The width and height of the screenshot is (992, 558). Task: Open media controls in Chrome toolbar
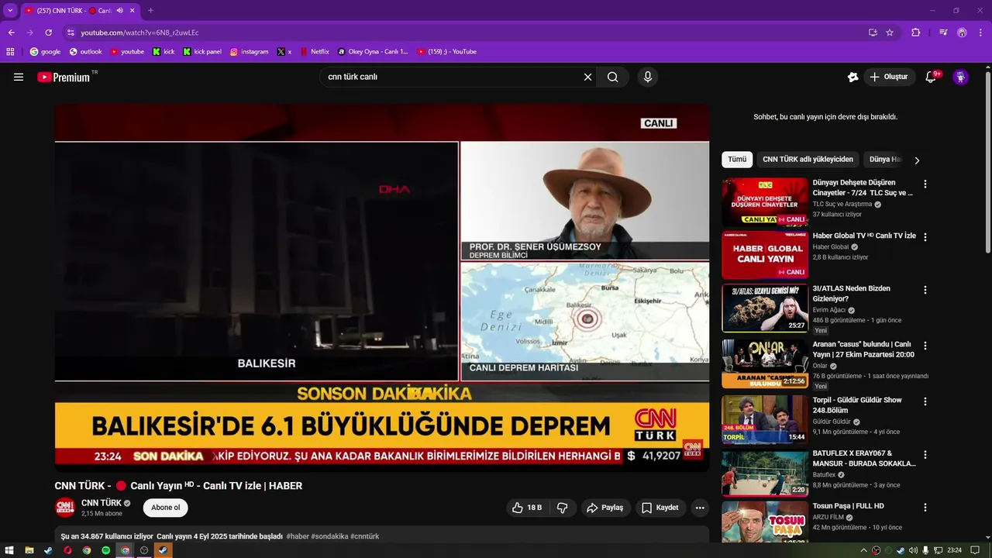click(x=943, y=33)
